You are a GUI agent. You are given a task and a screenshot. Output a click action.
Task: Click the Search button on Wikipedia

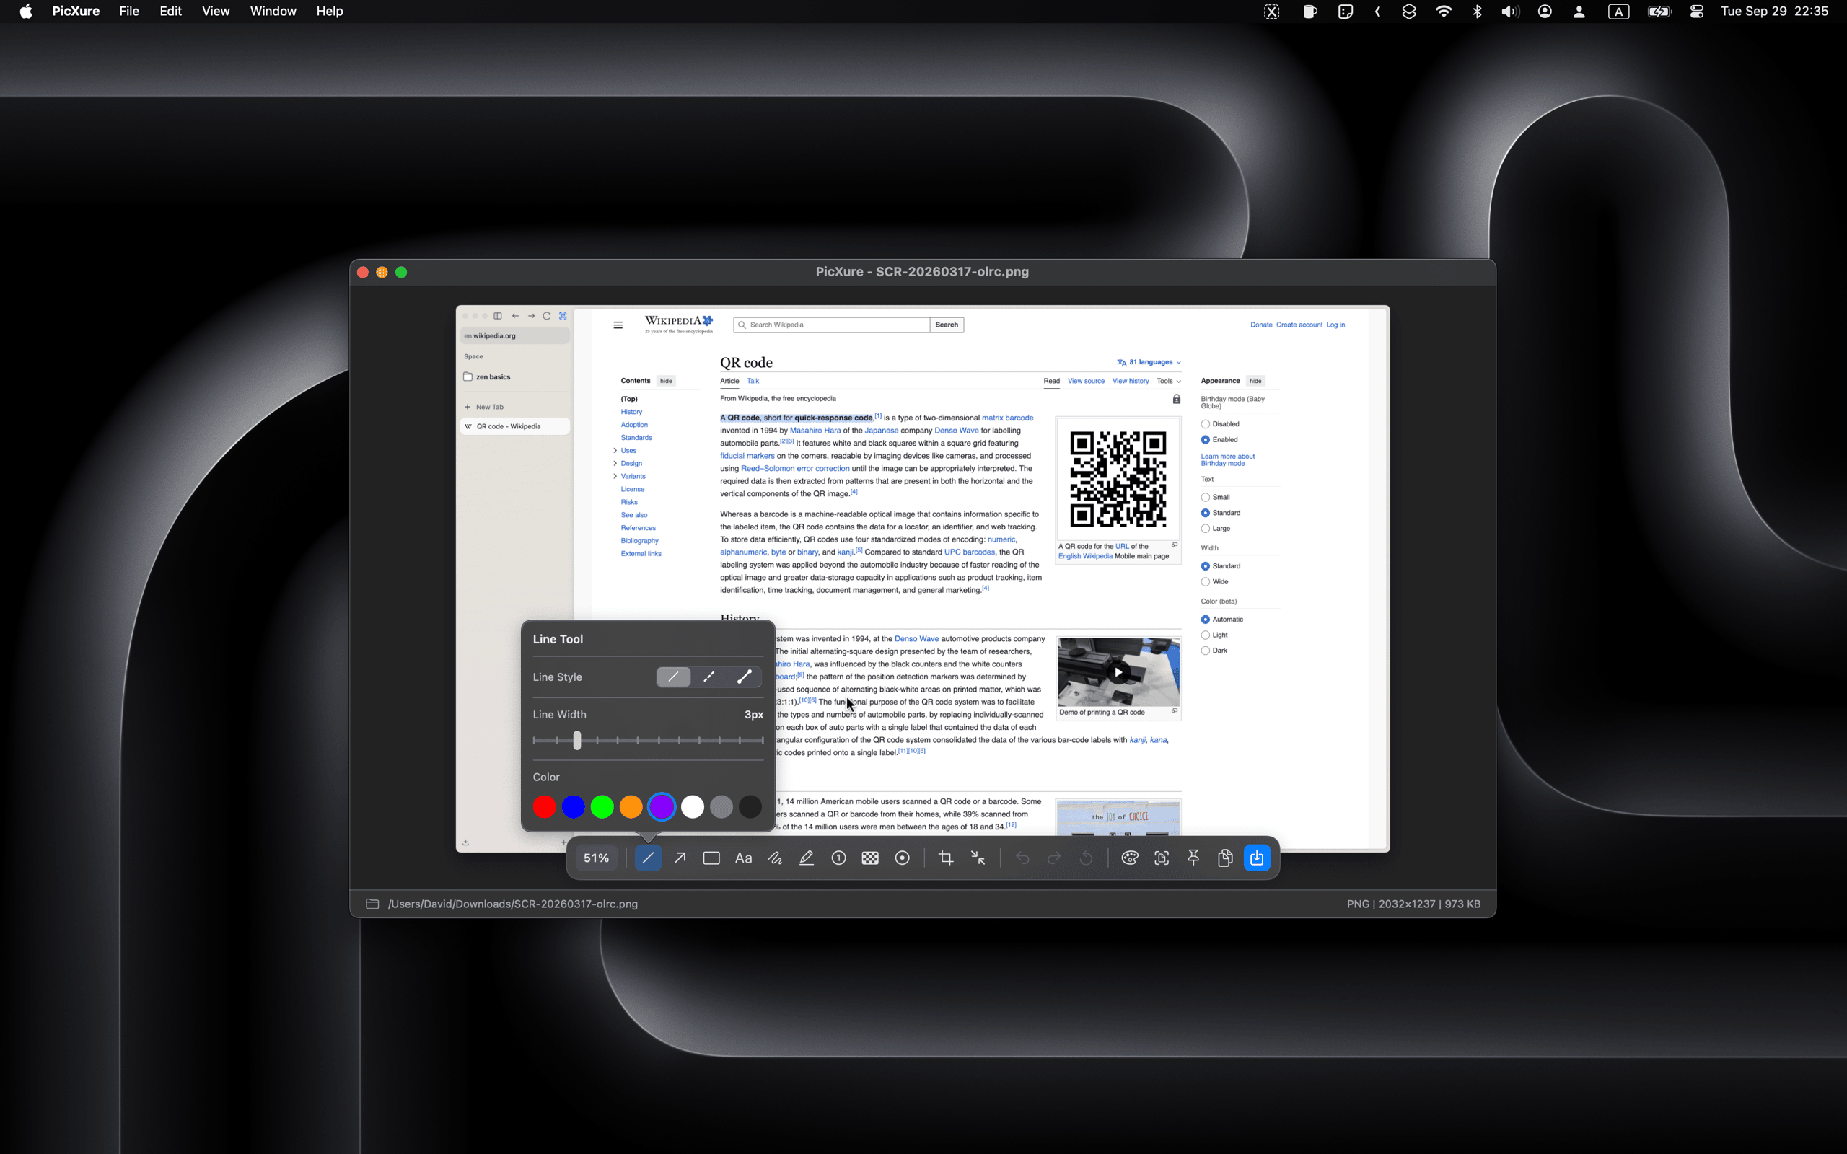947,325
